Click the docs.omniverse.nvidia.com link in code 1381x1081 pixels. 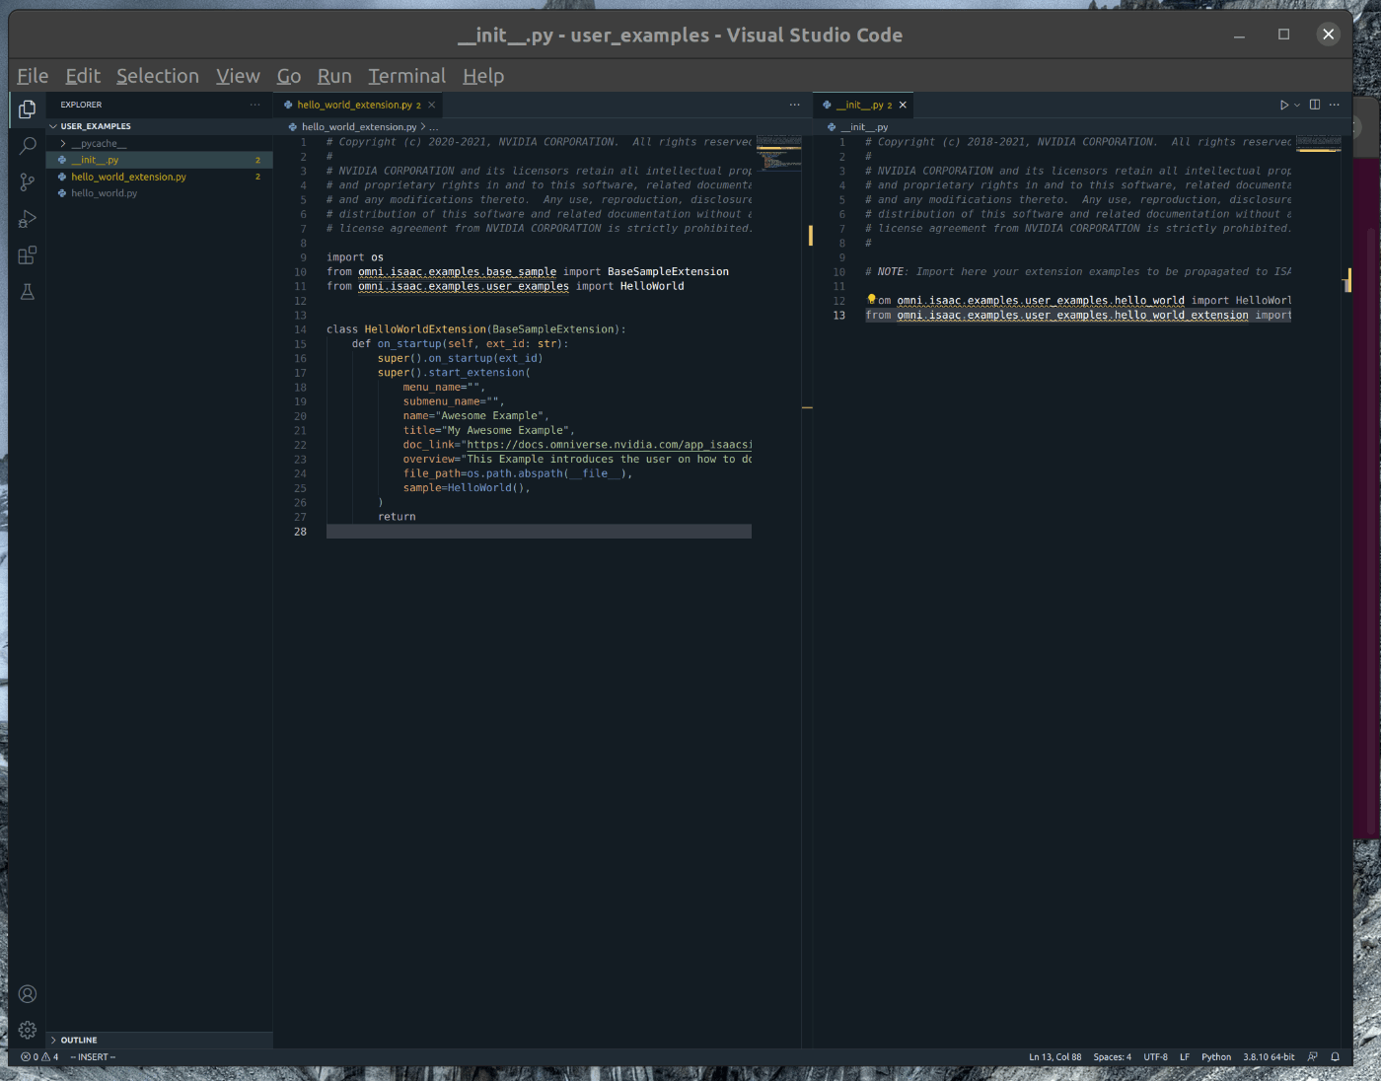tap(609, 445)
